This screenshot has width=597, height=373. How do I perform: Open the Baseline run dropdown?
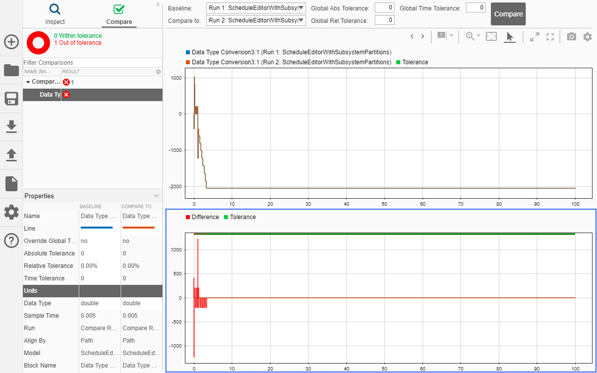256,8
